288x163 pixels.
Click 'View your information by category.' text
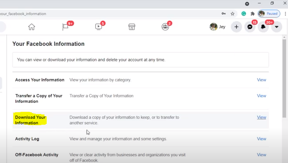click(100, 80)
